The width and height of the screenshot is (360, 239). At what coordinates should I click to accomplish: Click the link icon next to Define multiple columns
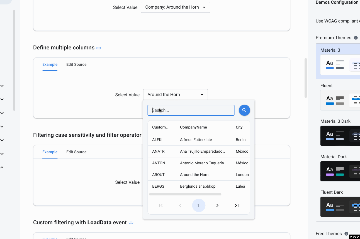(99, 48)
